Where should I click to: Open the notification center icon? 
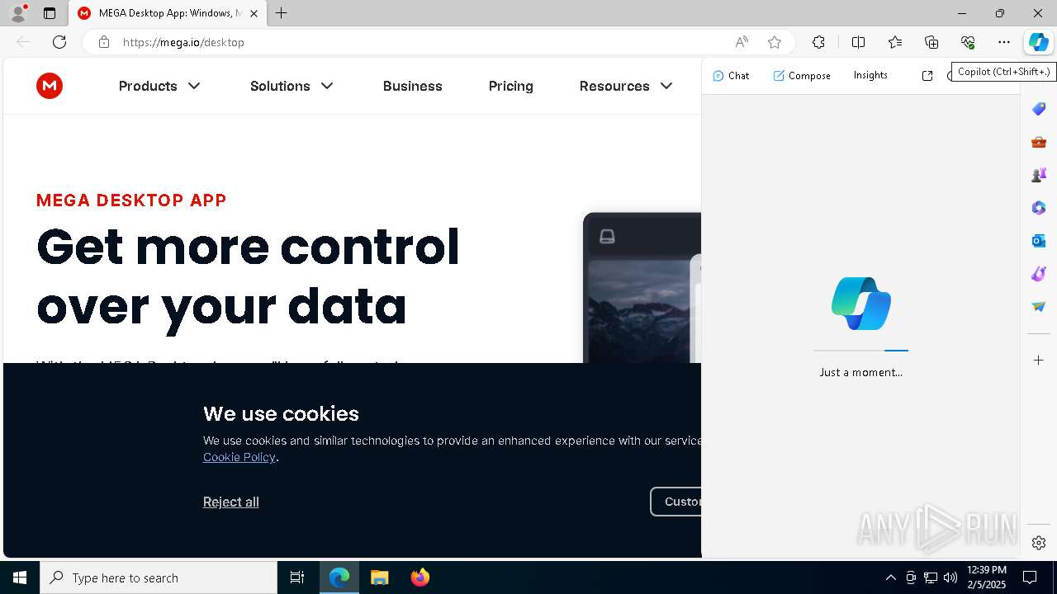(x=1031, y=577)
